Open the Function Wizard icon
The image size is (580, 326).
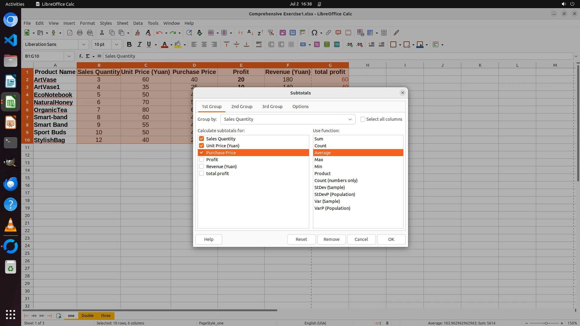tap(81, 56)
